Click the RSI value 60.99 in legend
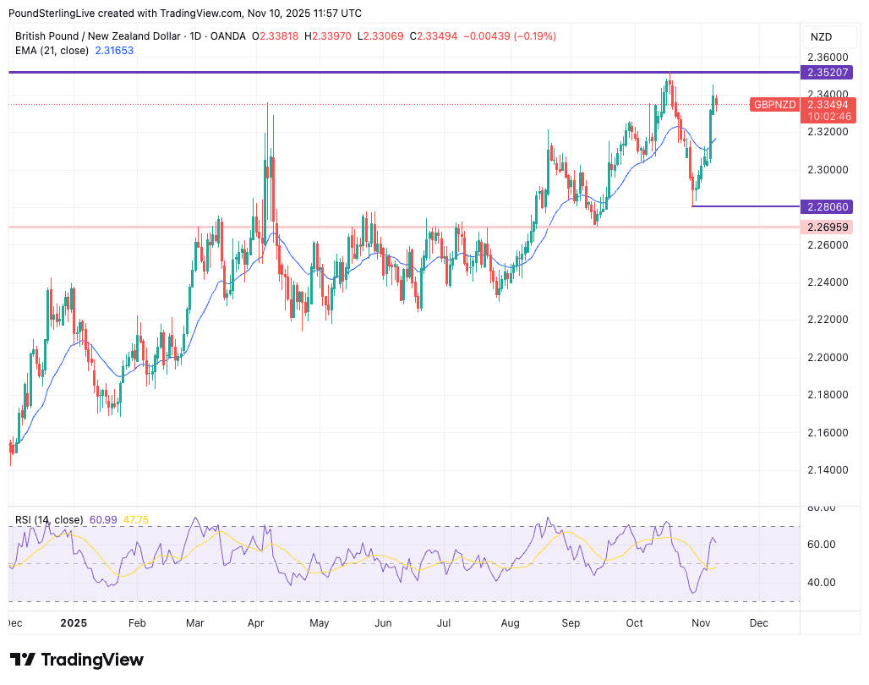Viewport: 869px width, 685px height. pos(105,519)
